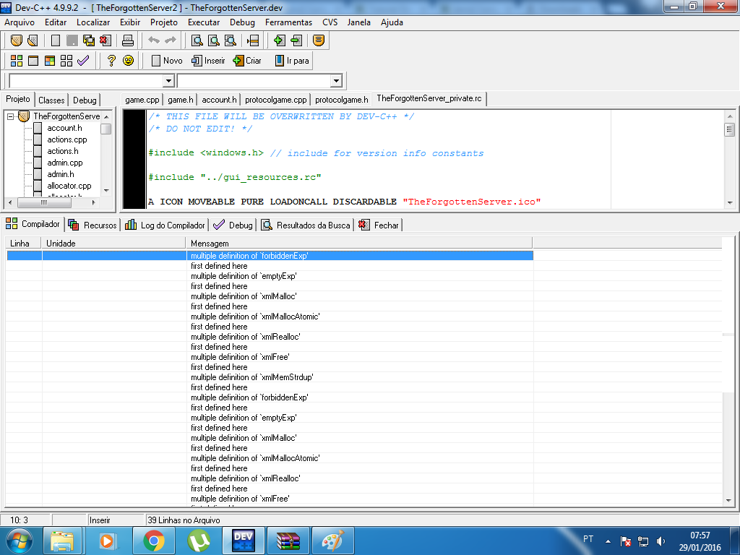The height and width of the screenshot is (555, 740).
Task: Click the Compile four-color squares icon
Action: [x=17, y=61]
